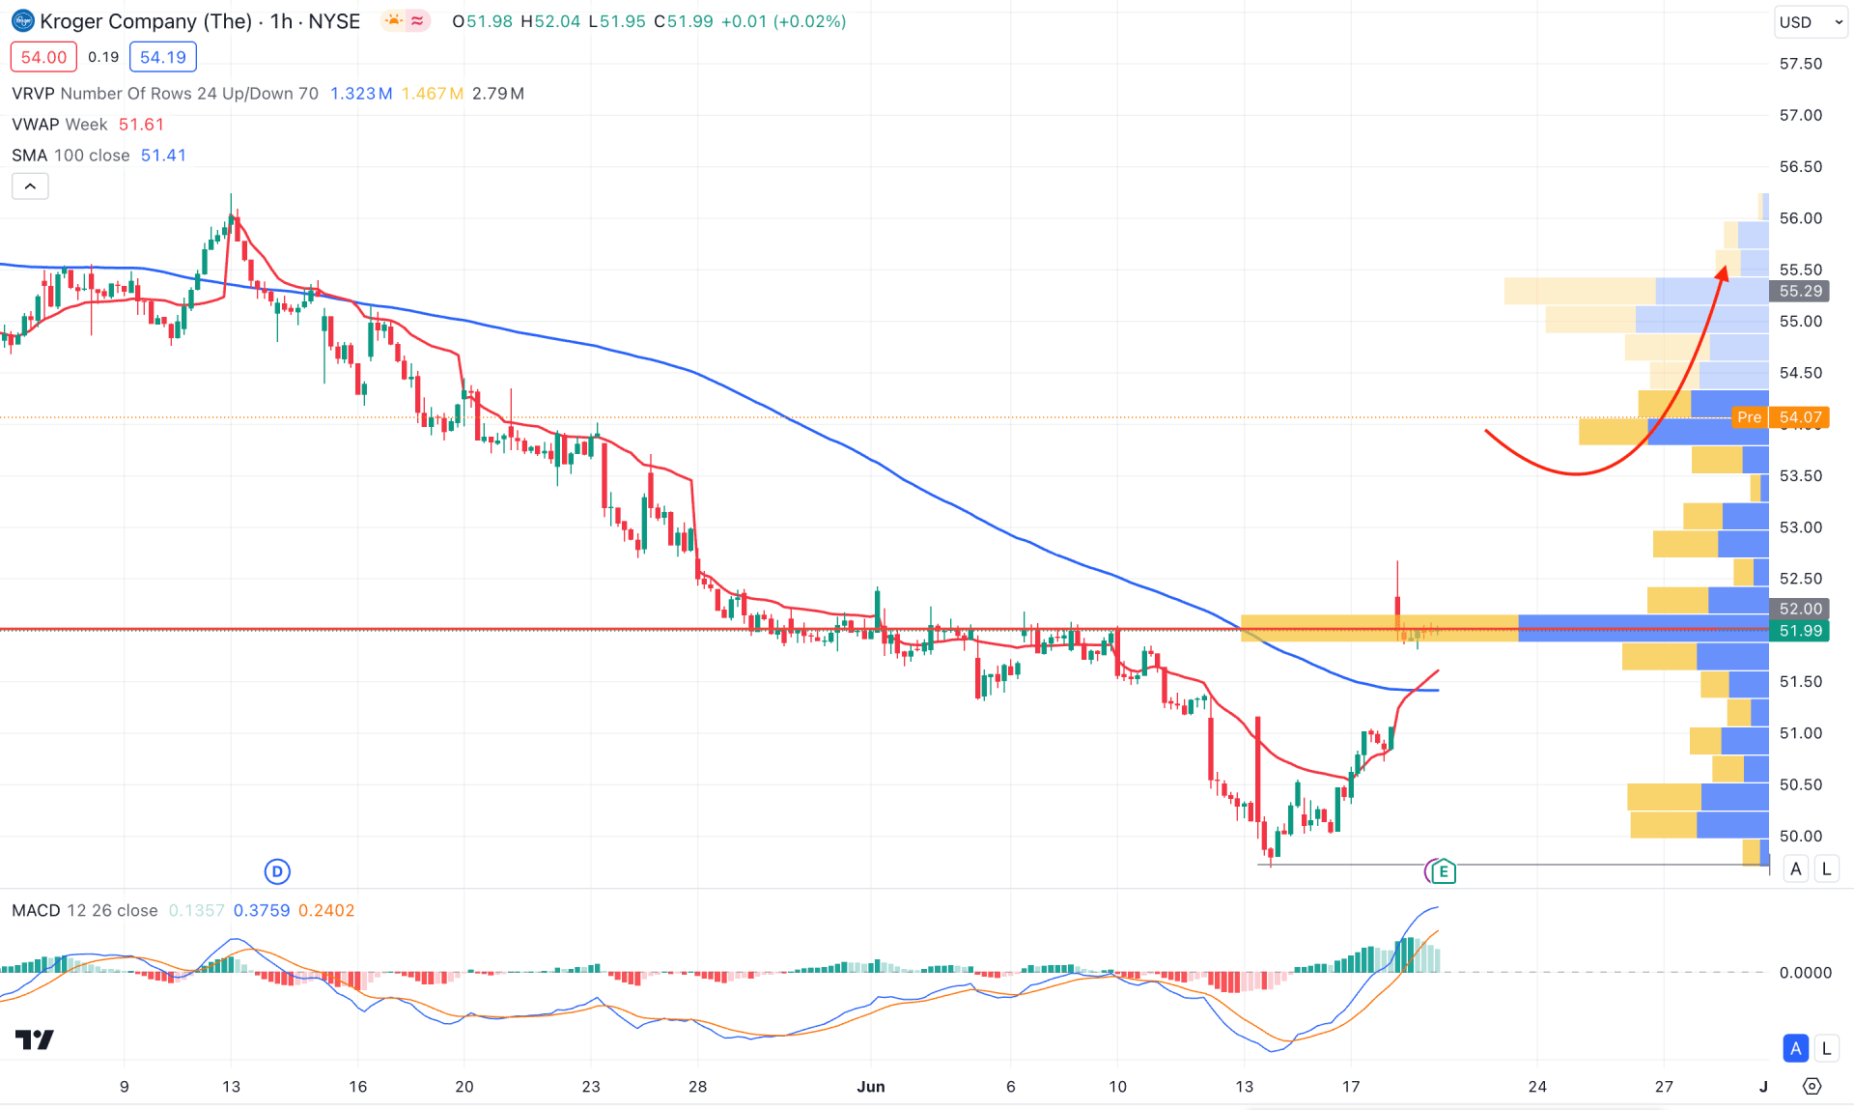Click the 54.00 sell price button
This screenshot has width=1854, height=1110.
point(43,57)
